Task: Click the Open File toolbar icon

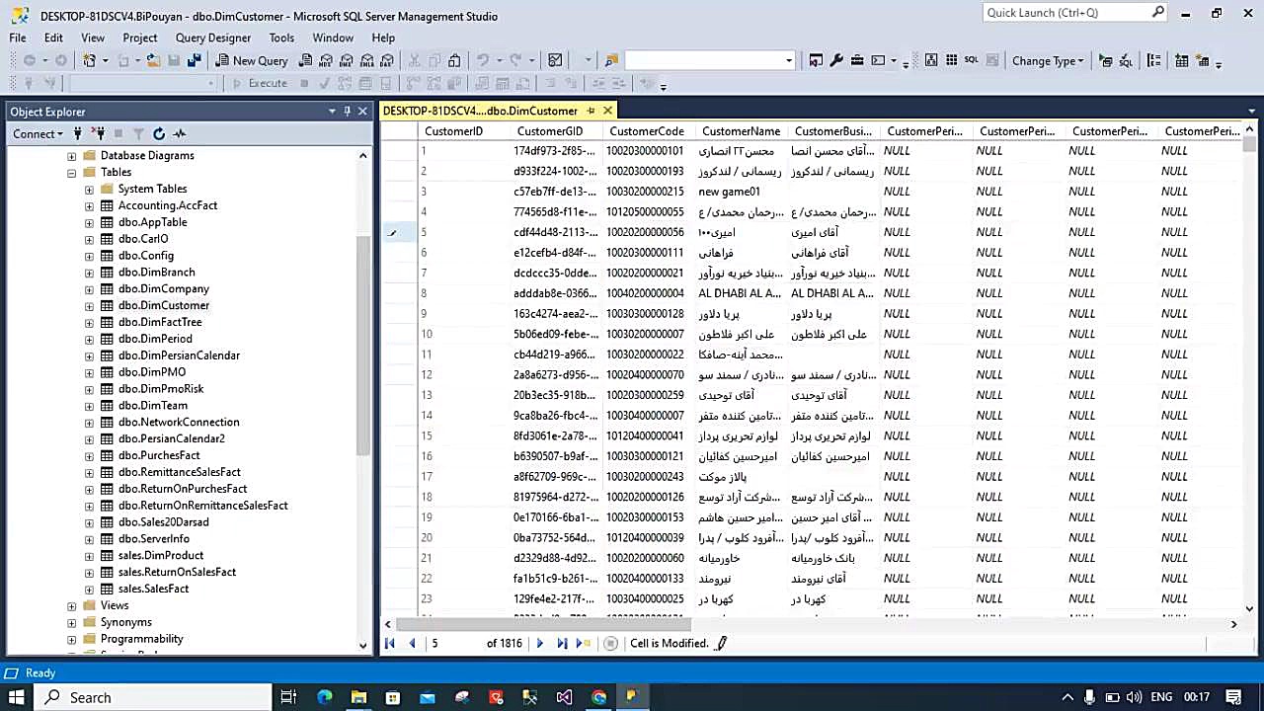Action: point(153,60)
